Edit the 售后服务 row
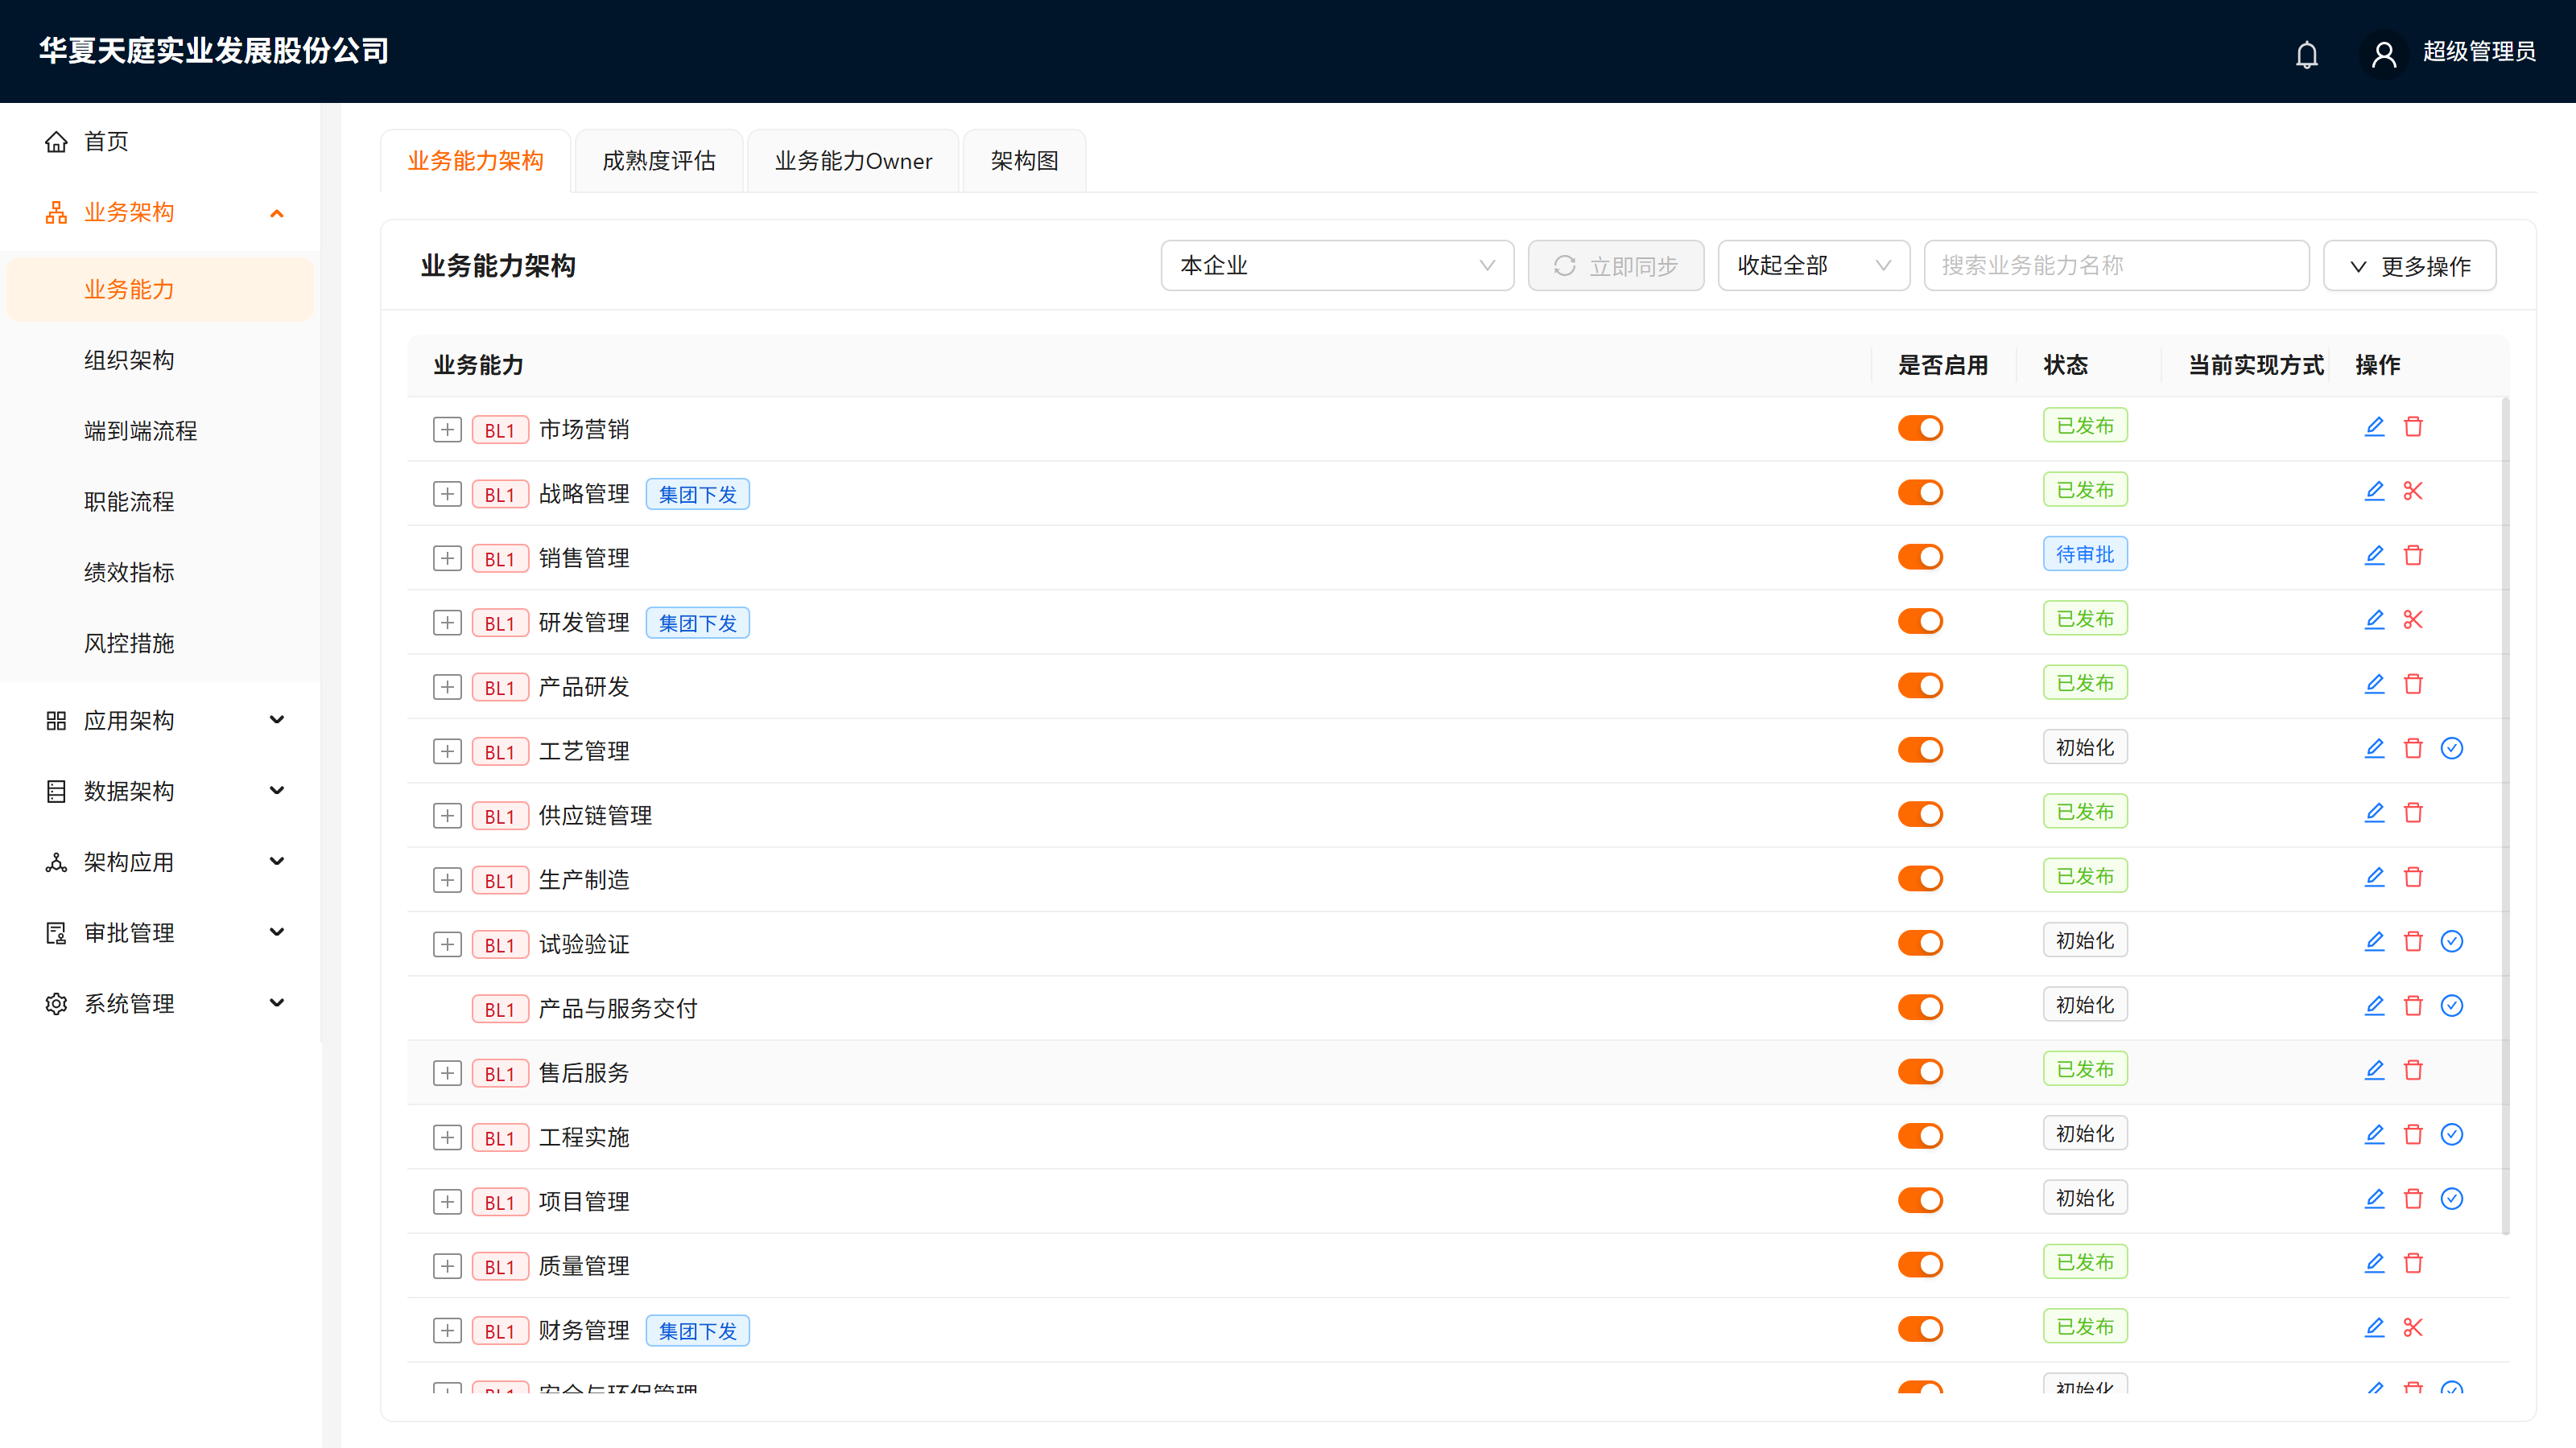 [2374, 1070]
